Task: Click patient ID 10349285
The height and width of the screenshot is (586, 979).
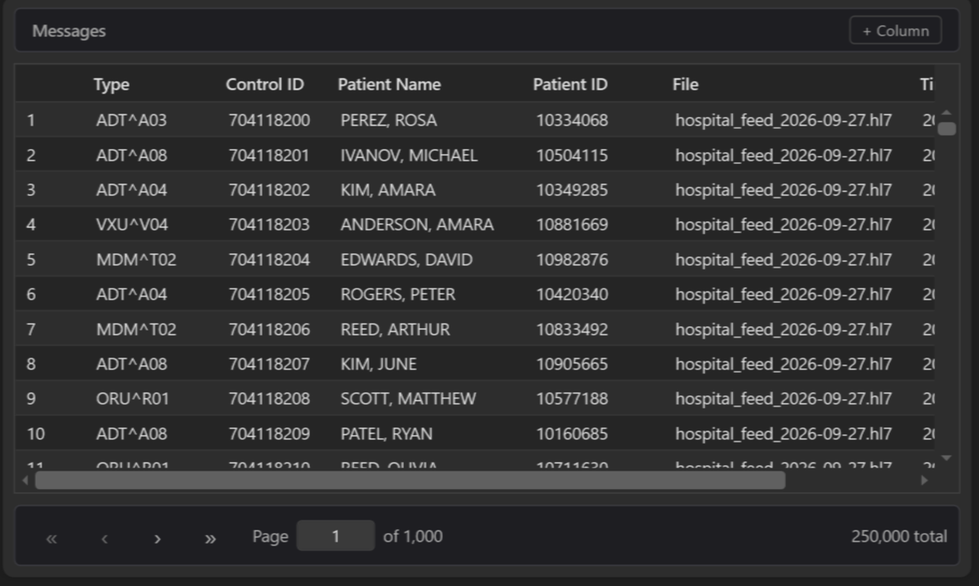Action: pos(572,190)
